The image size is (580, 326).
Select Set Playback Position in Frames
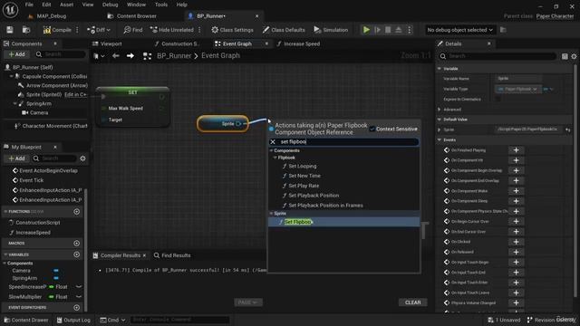coord(325,206)
